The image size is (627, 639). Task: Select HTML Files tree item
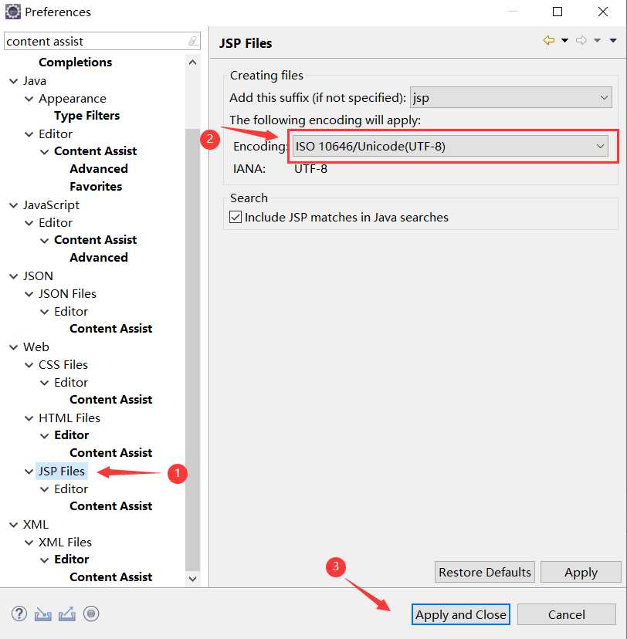tap(69, 418)
